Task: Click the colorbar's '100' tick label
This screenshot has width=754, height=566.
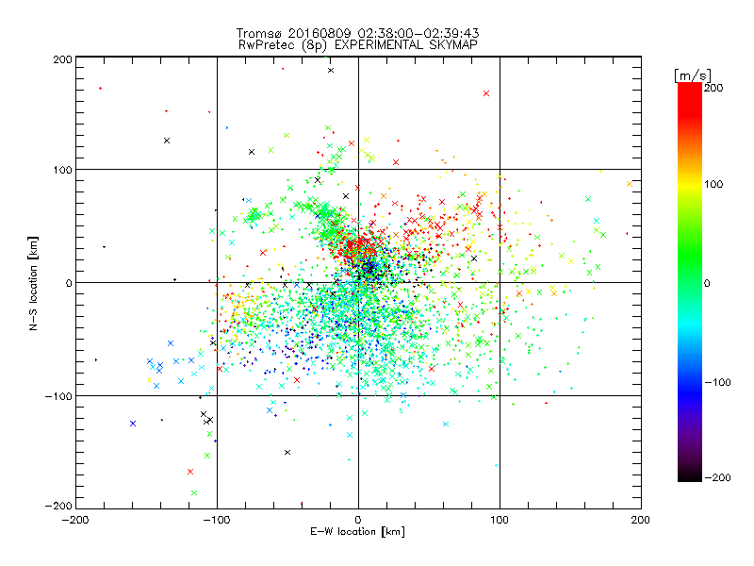Action: point(713,184)
